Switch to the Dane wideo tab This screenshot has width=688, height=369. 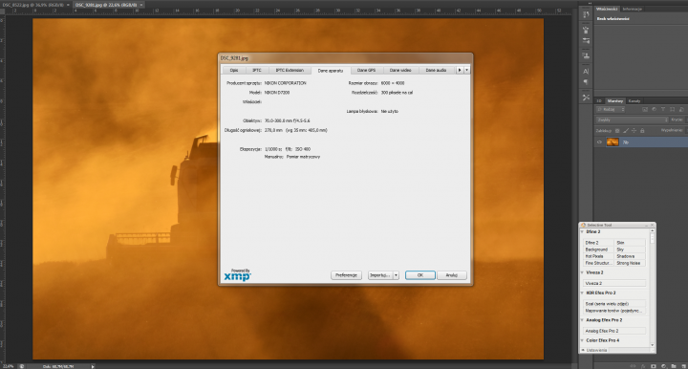tap(400, 70)
